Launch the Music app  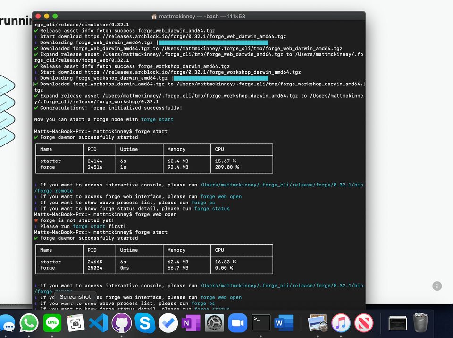tap(341, 323)
